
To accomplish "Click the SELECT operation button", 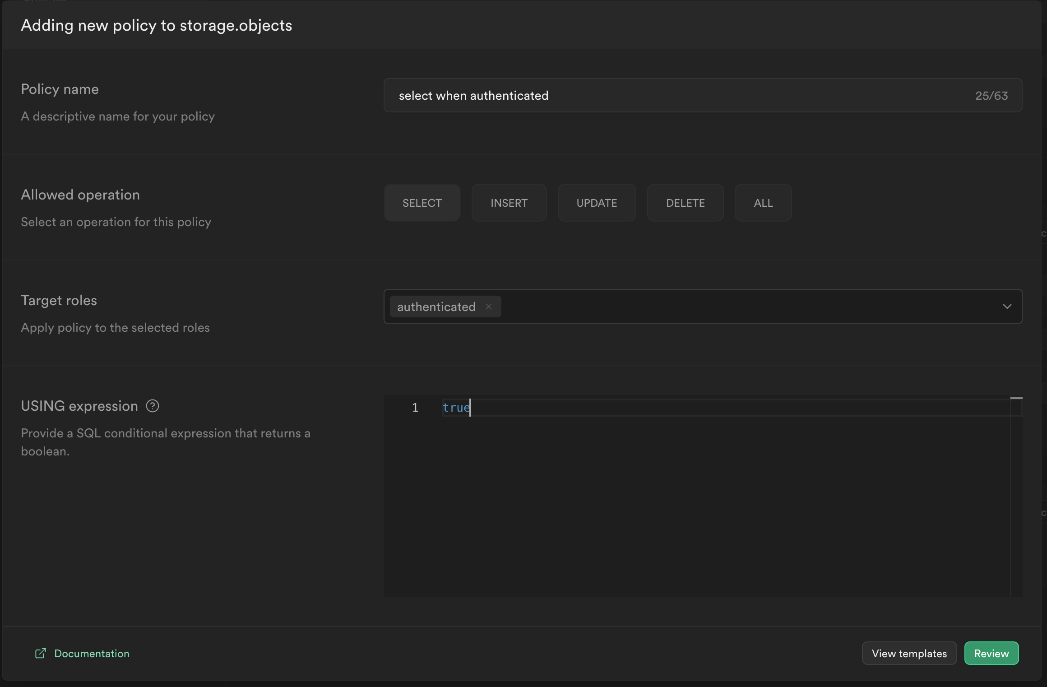I will click(422, 202).
